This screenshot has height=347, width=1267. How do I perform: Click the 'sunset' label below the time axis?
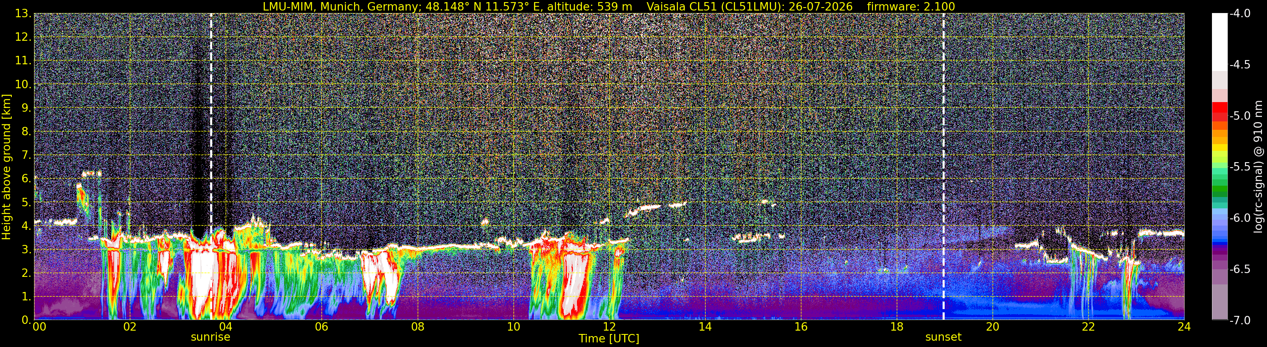click(943, 337)
